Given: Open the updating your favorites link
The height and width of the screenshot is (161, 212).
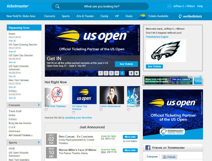Looking at the screenshot, I should (x=78, y=118).
